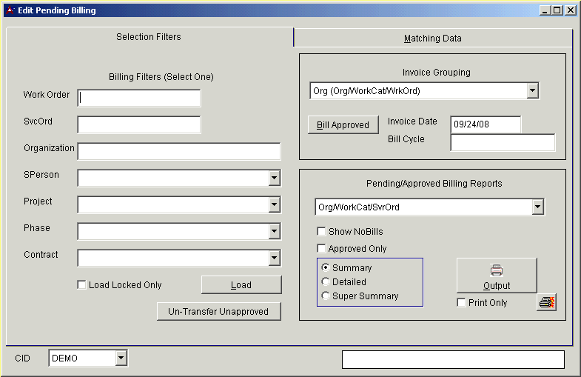Select the Detailed radio button

326,282
